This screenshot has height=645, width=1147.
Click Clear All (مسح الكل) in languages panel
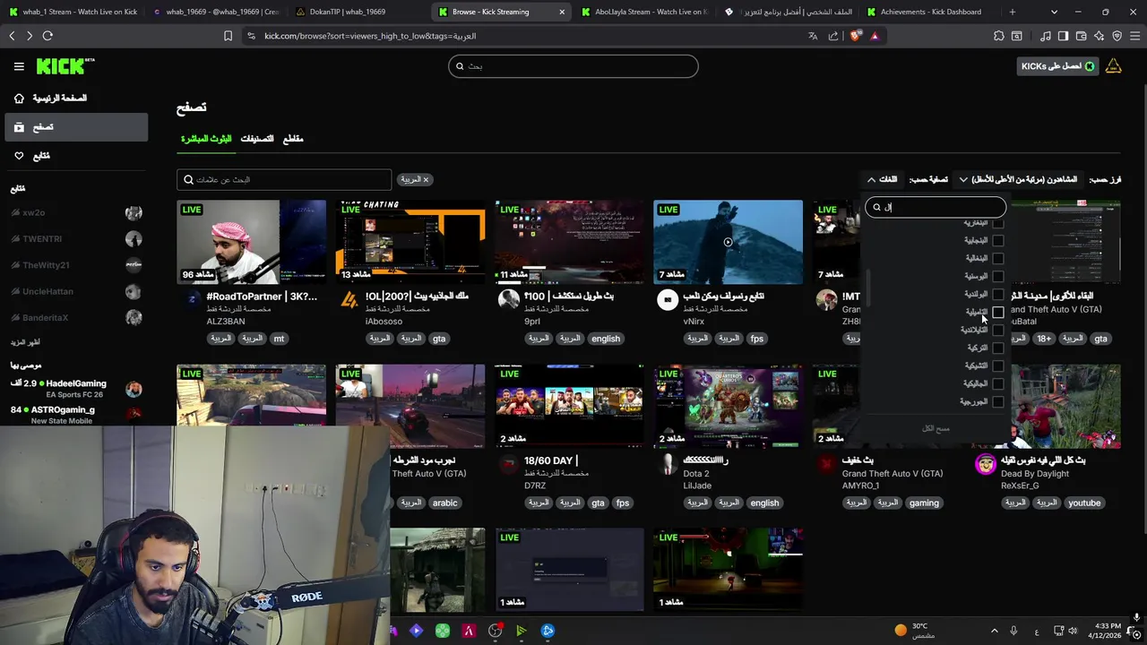click(x=936, y=428)
